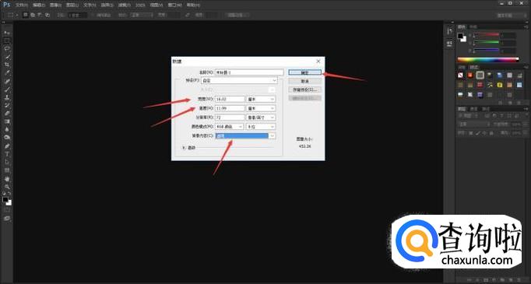Select the Eyedropper tool
Screen dimensions: 531x284
click(7, 73)
